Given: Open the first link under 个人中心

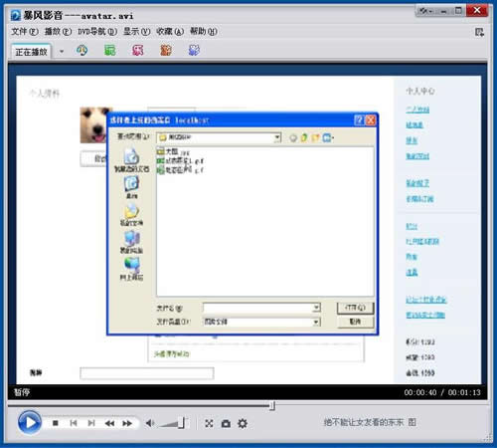Looking at the screenshot, I should pyautogui.click(x=417, y=110).
